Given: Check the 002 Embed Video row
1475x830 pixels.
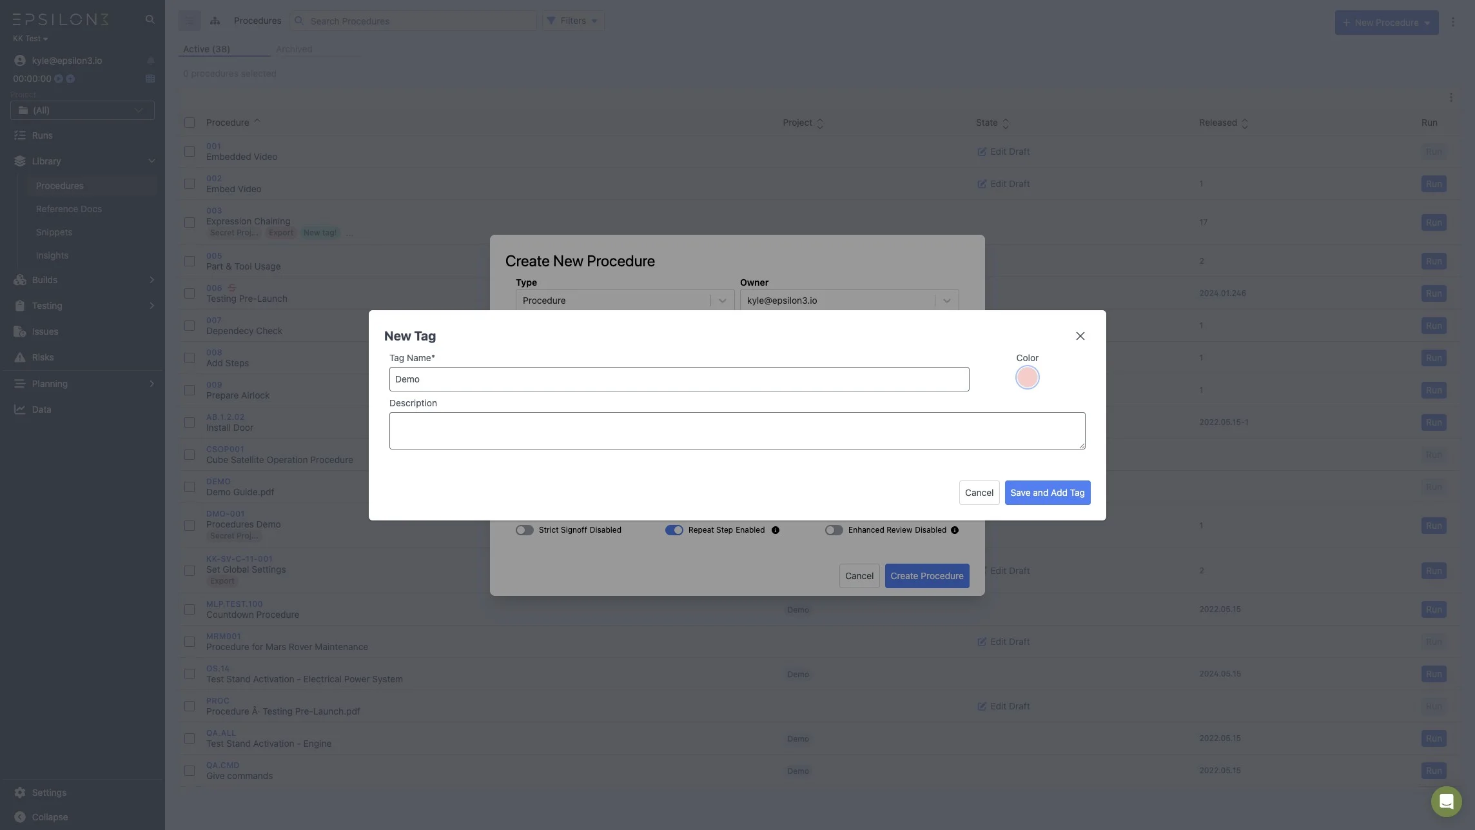Looking at the screenshot, I should click(190, 184).
